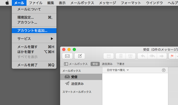
Task: Choose メールについて menu item
Action: (34, 9)
